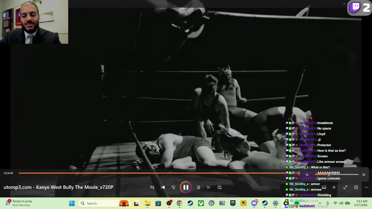This screenshot has height=209, width=372.
Task: Click Mr_Smithy_x's message What is this?
Action: click(320, 167)
